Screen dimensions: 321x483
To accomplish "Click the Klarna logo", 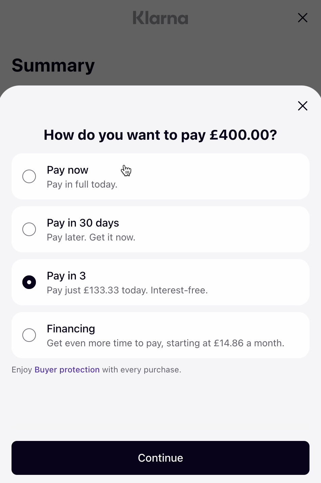I will pyautogui.click(x=160, y=18).
